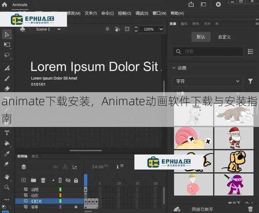This screenshot has width=259, height=213.
Task: Switch to the second tab of right panel
Action: pyautogui.click(x=184, y=24)
